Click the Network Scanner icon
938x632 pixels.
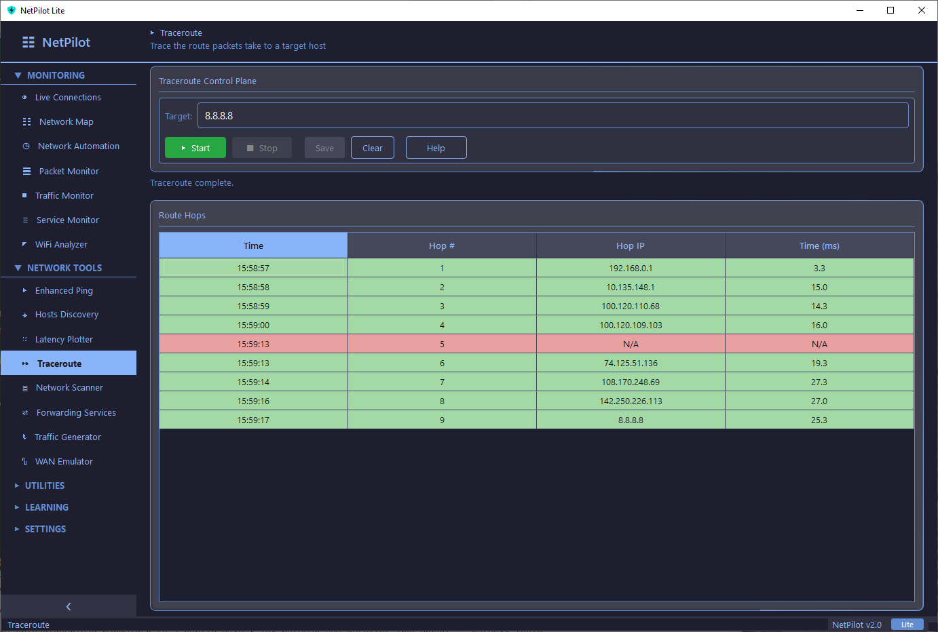pos(25,389)
